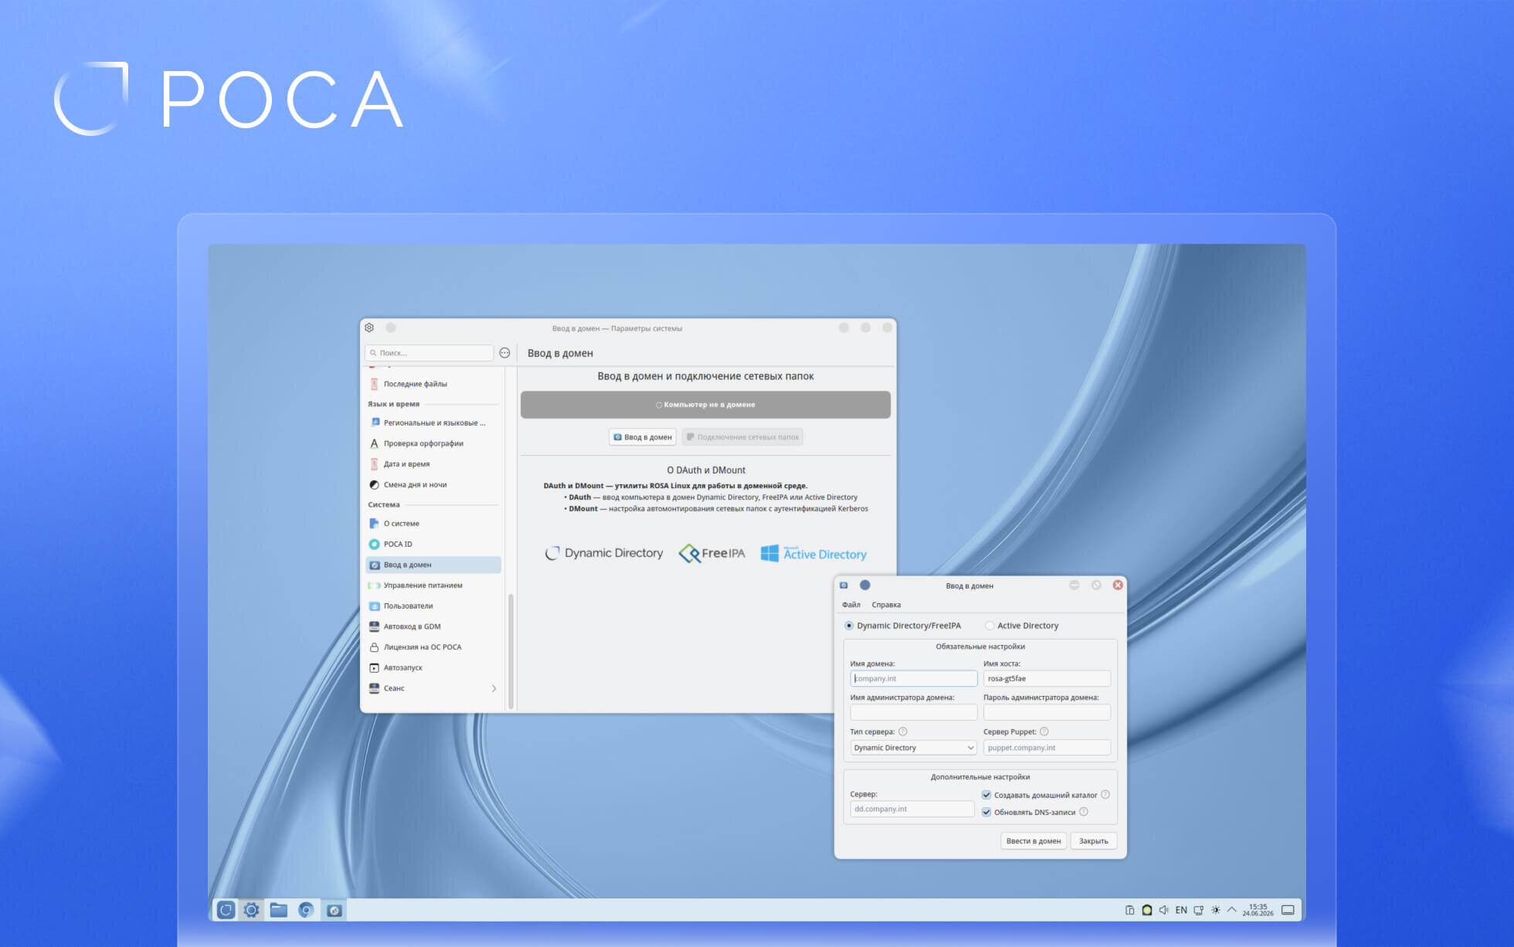Open О системе page

click(433, 524)
